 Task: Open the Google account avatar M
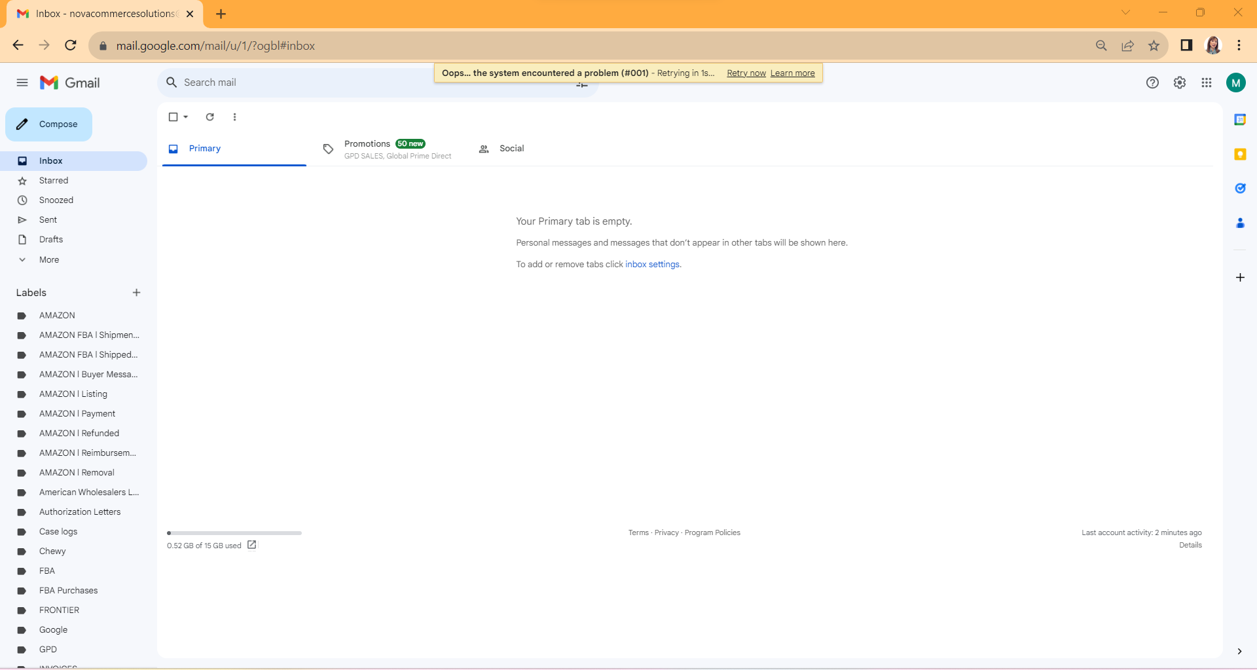(1236, 83)
